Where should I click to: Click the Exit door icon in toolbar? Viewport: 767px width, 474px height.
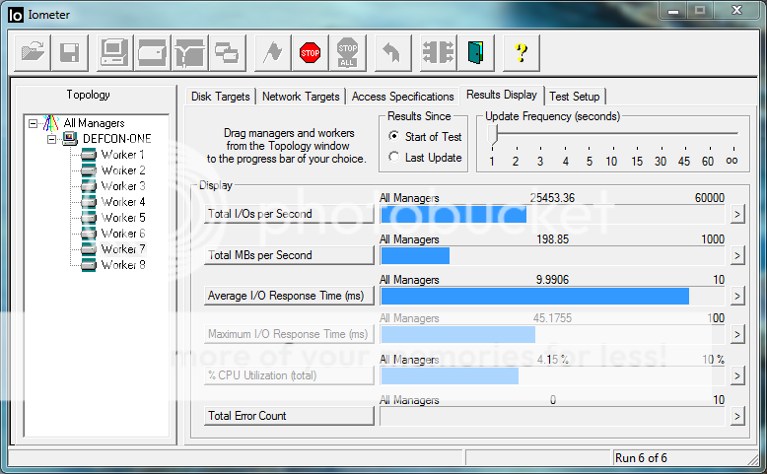click(x=476, y=52)
